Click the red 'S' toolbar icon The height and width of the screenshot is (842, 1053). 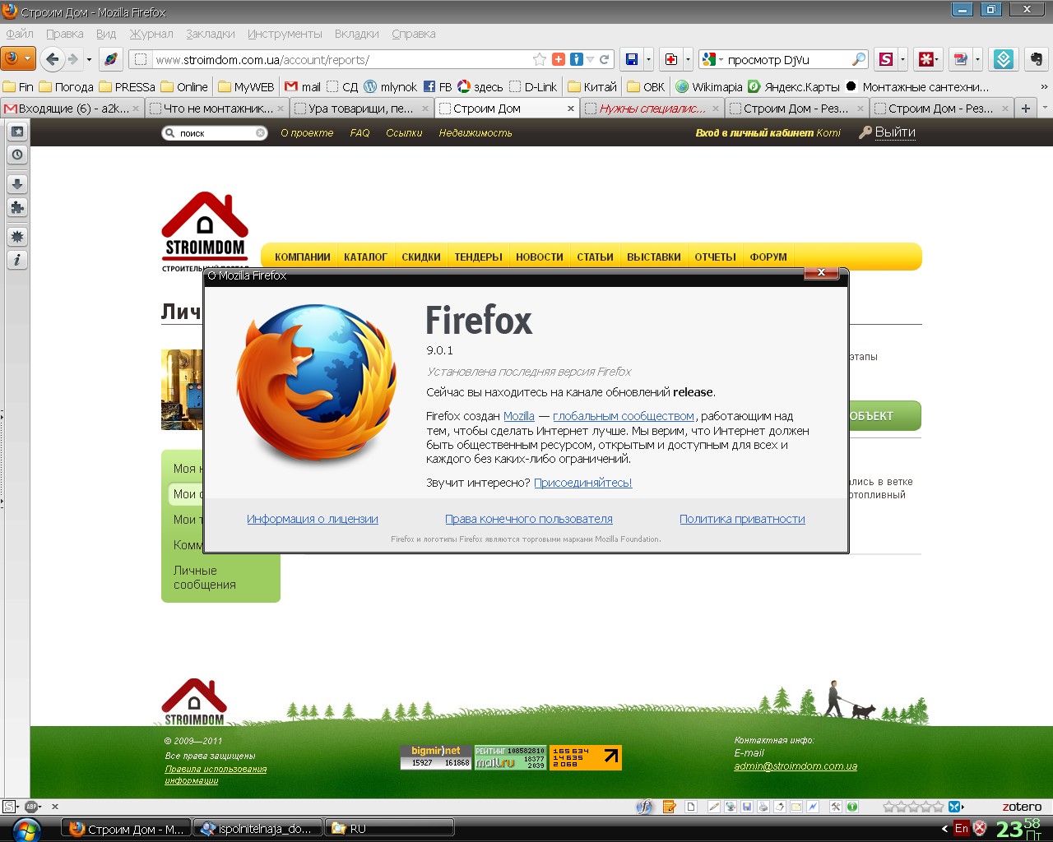click(x=885, y=59)
